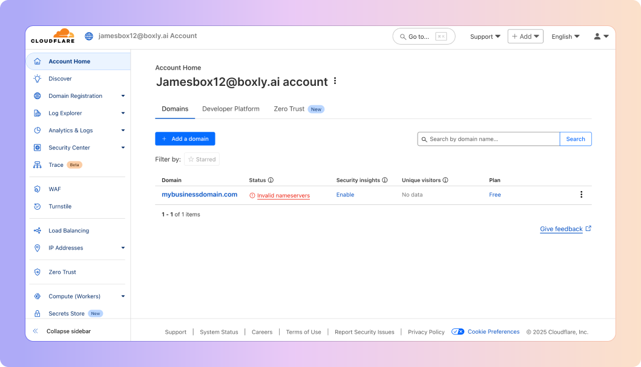The width and height of the screenshot is (641, 367).
Task: Click the Trace network icon
Action: 37,165
